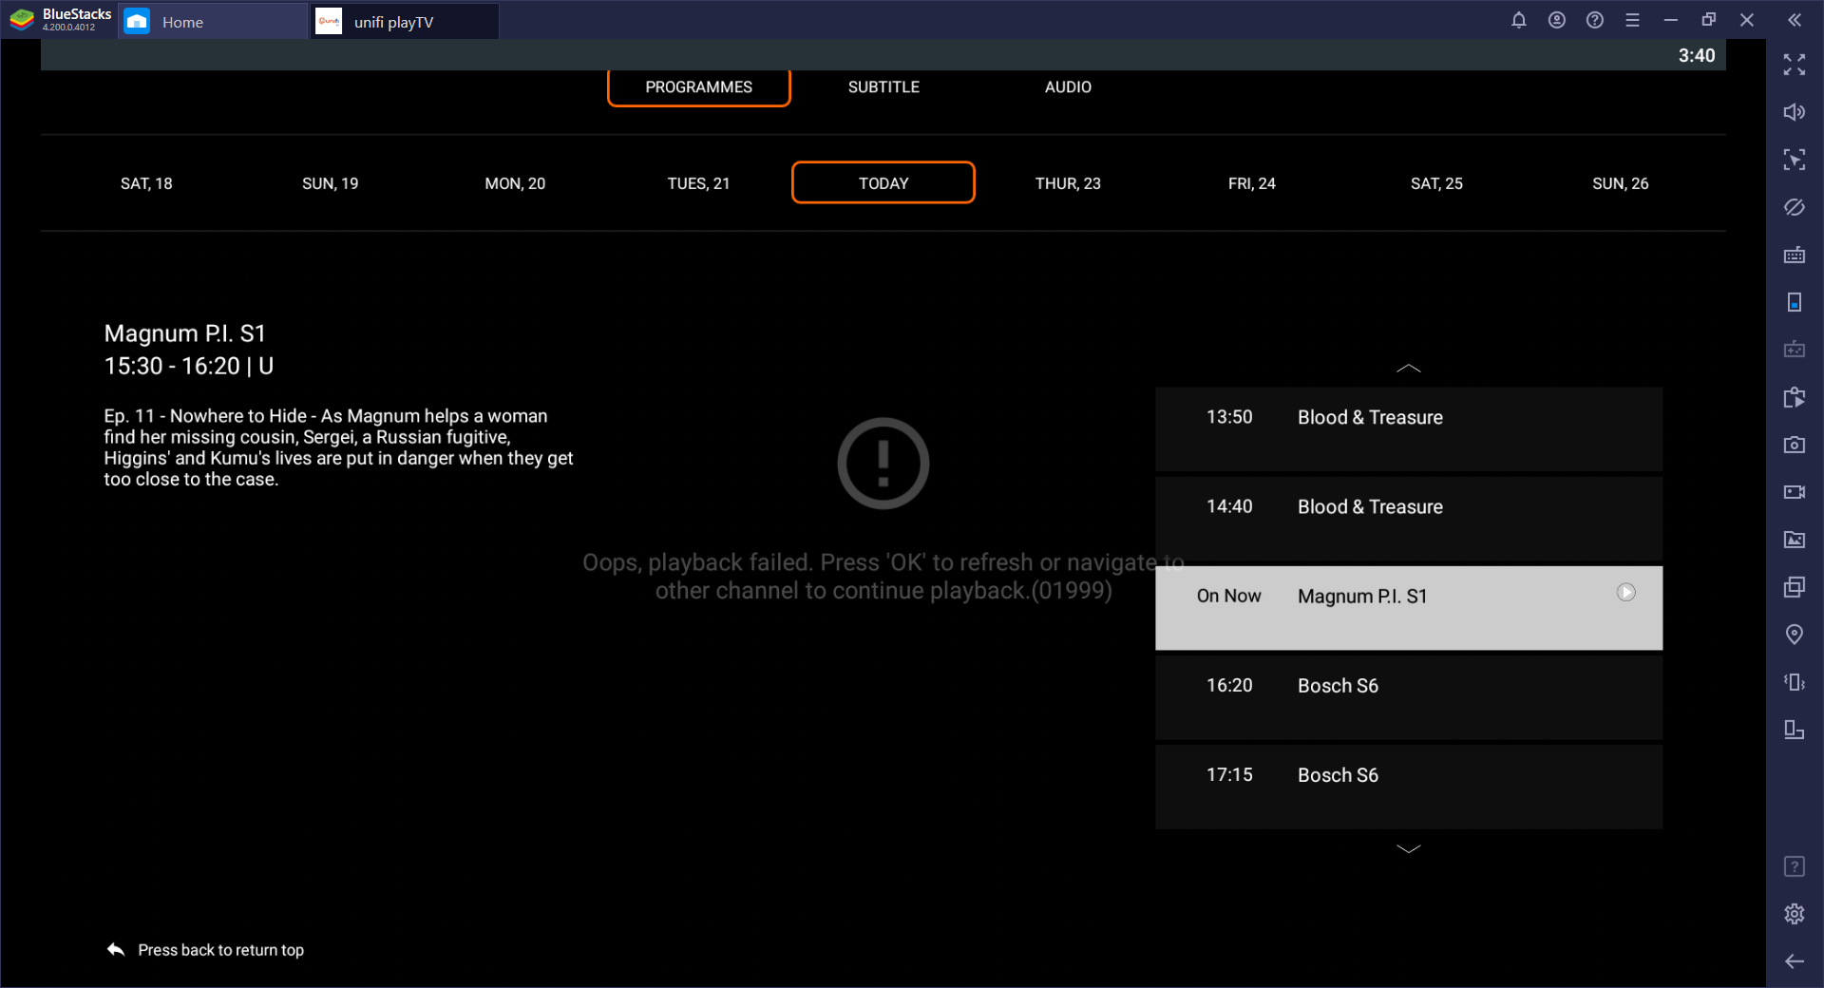The height and width of the screenshot is (988, 1824).
Task: Click the '15:30 - 16:20 | U' time text
Action: click(189, 367)
